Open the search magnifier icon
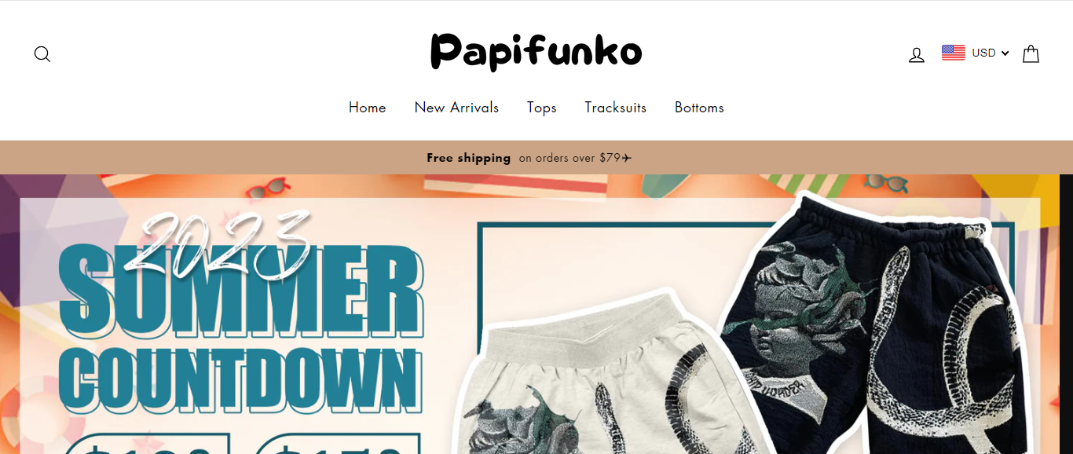 coord(42,54)
